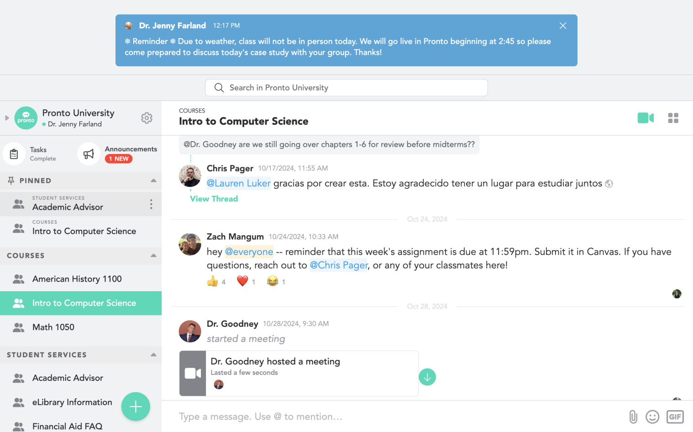Click the pin icon in PINNED header
The width and height of the screenshot is (693, 432).
[11, 180]
